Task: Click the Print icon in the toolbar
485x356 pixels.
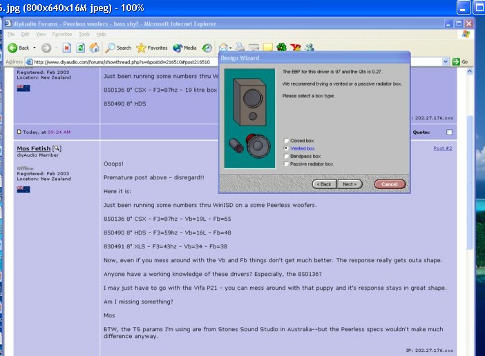Action: (x=240, y=47)
